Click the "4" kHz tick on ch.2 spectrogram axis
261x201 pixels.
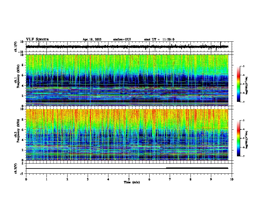tap(23, 140)
